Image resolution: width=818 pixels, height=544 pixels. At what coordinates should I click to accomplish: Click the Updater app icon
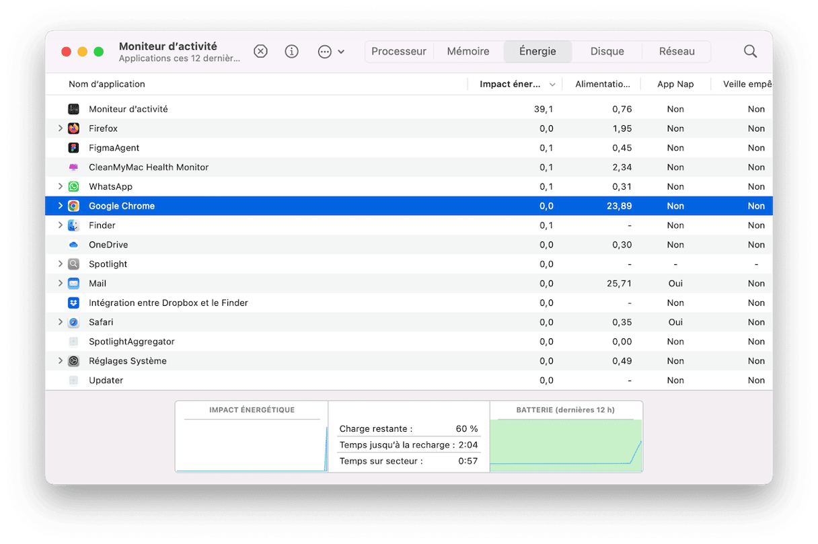click(x=74, y=381)
